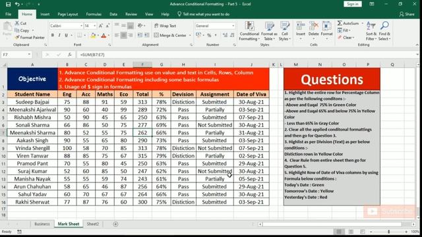Open the font size 14 dropdown

coord(95,26)
